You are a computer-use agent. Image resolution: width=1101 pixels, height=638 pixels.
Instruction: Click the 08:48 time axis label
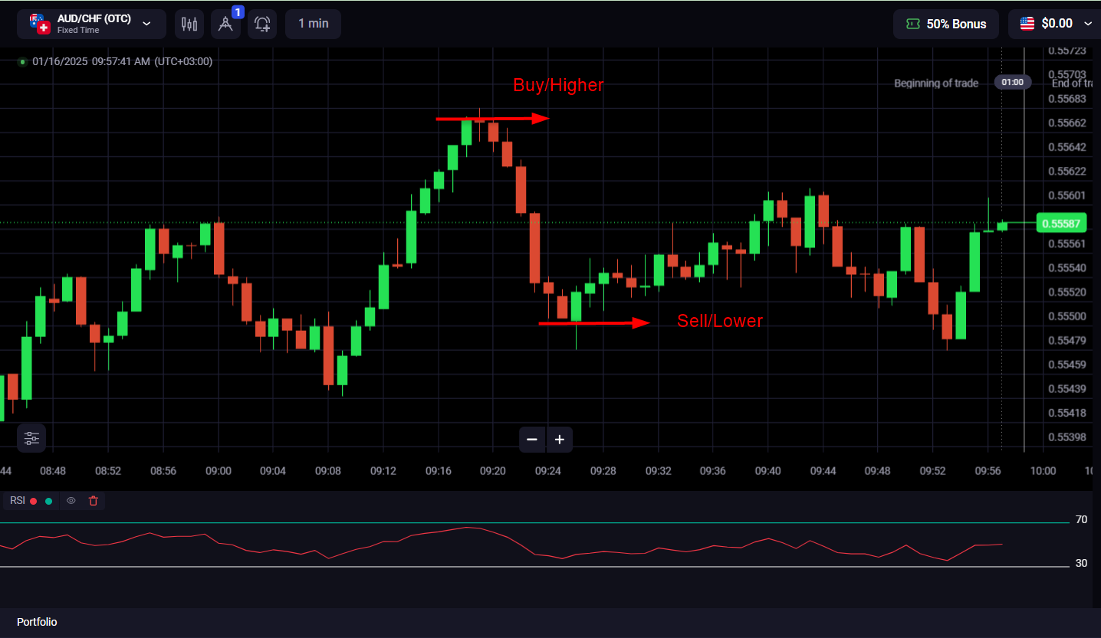[53, 470]
